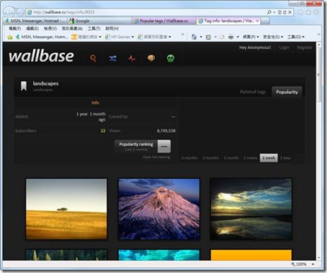
Task: Click the Refresh icon in address bar
Action: tap(285, 12)
